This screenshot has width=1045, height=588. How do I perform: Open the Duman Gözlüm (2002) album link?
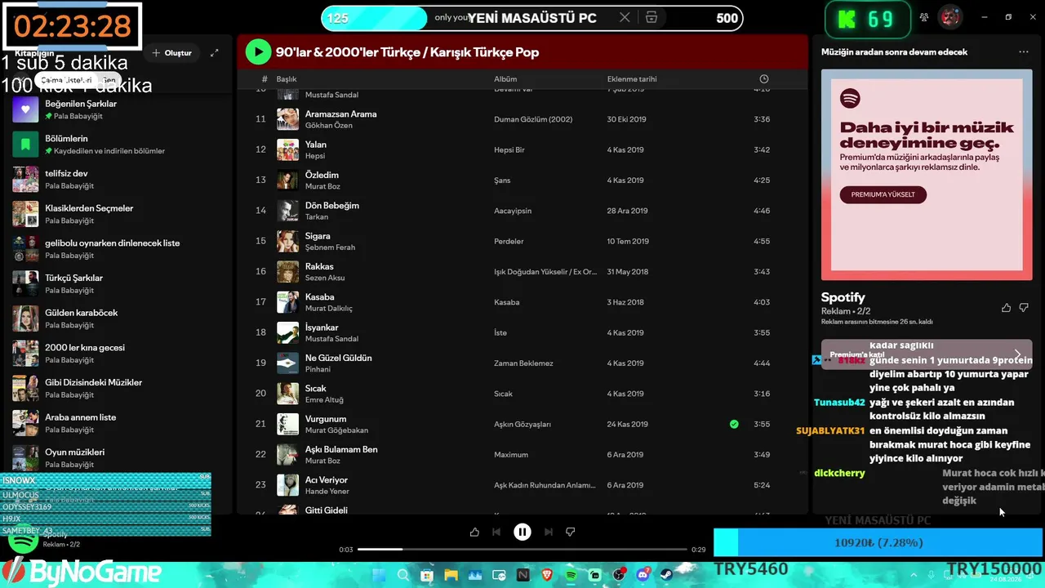pyautogui.click(x=533, y=119)
